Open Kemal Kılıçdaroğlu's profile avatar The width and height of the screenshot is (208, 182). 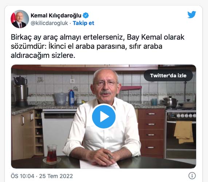20,19
